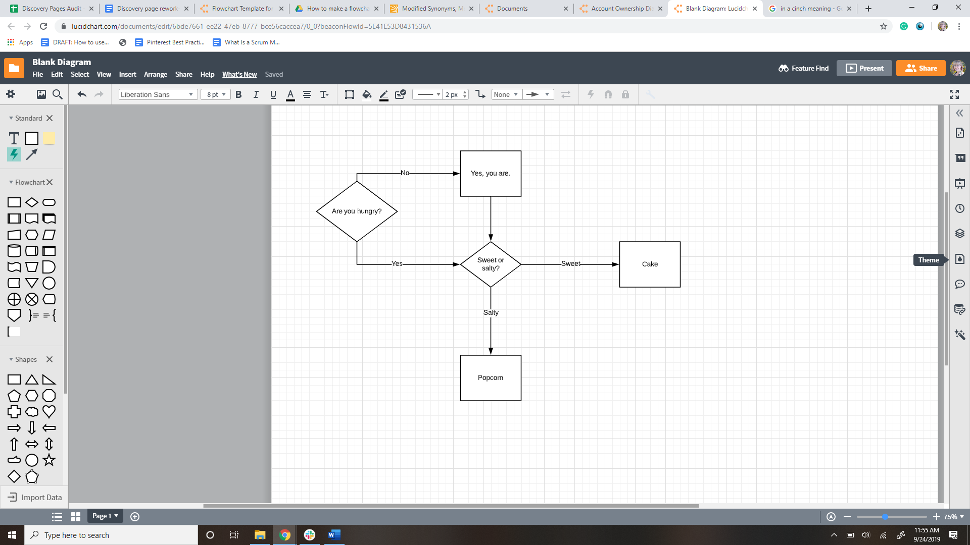Toggle underline text formatting
This screenshot has height=545, width=970.
tap(273, 94)
